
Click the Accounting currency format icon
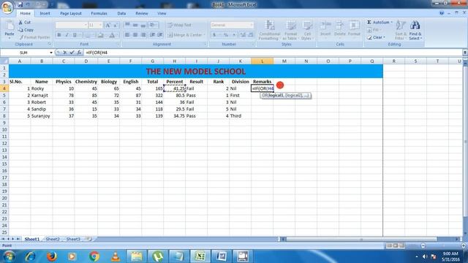[x=214, y=35]
